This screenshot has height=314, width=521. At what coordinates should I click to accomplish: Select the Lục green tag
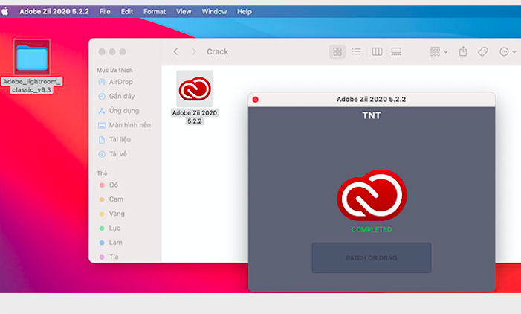click(110, 228)
